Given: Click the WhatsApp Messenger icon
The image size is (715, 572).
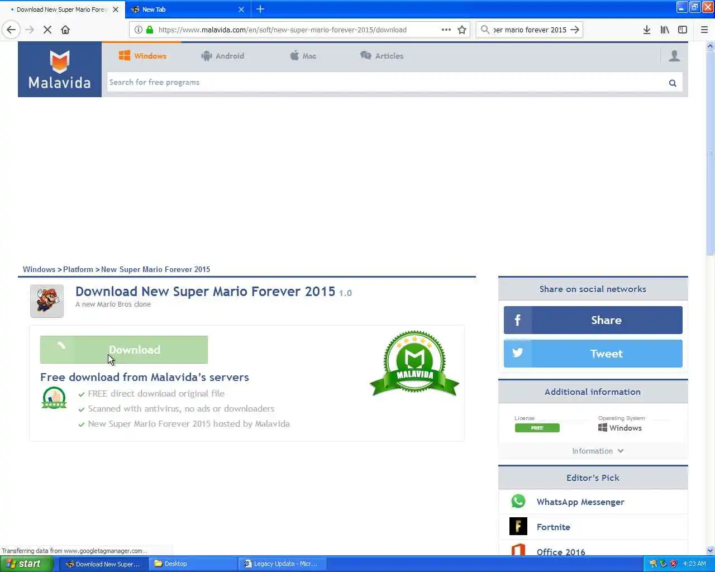Looking at the screenshot, I should 518,502.
